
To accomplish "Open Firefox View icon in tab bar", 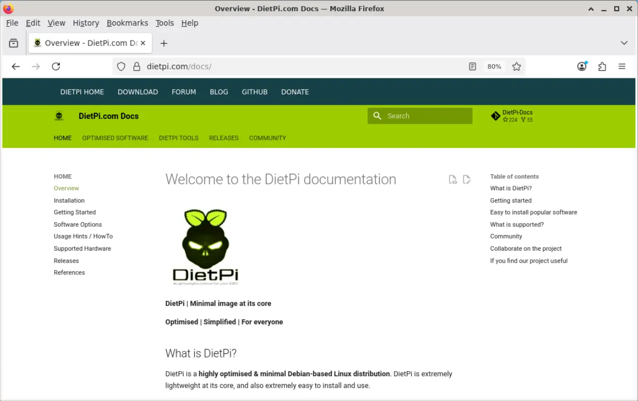I will [x=14, y=43].
